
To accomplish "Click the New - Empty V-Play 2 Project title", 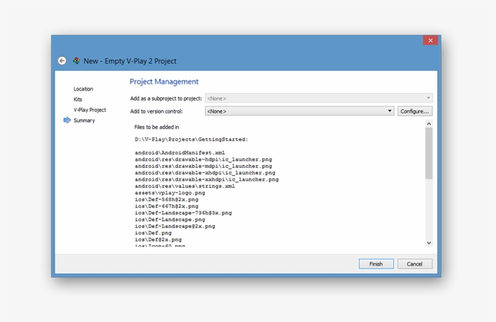I will (x=129, y=61).
